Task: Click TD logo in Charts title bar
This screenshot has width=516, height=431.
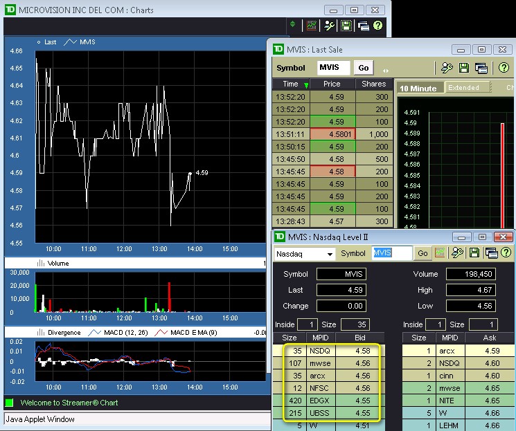Action: (10, 10)
